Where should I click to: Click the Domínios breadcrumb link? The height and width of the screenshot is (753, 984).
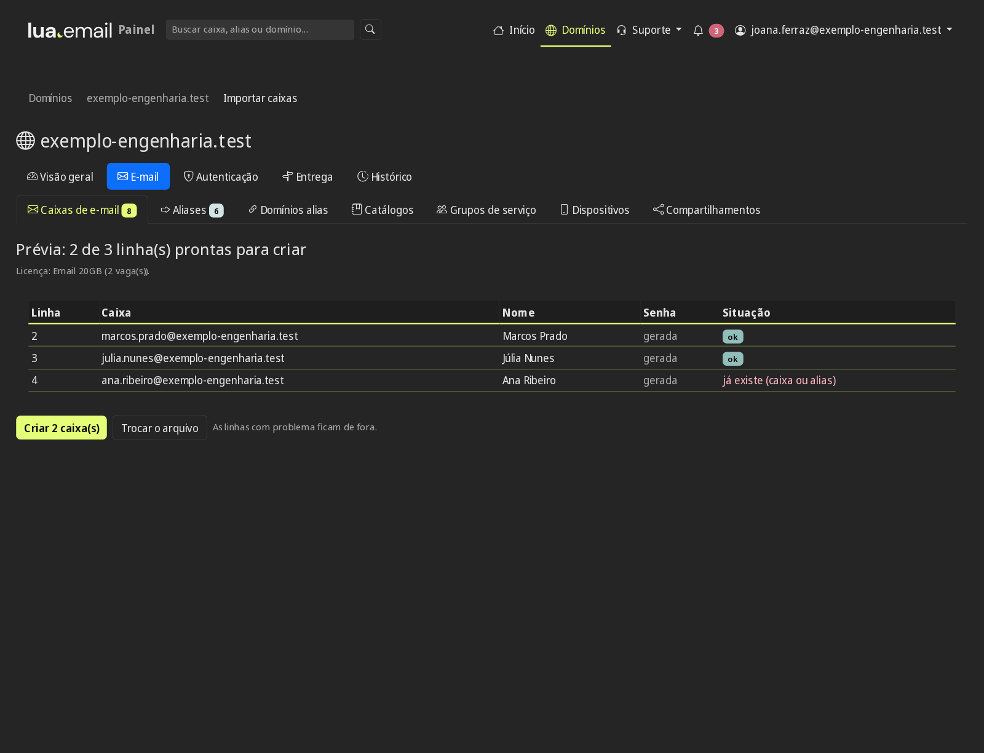point(50,98)
